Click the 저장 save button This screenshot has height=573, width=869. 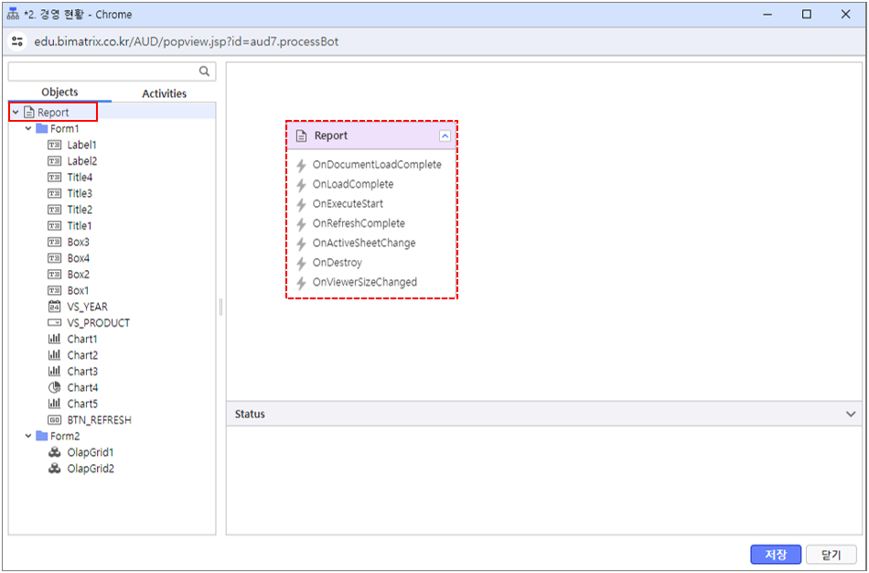coord(776,555)
